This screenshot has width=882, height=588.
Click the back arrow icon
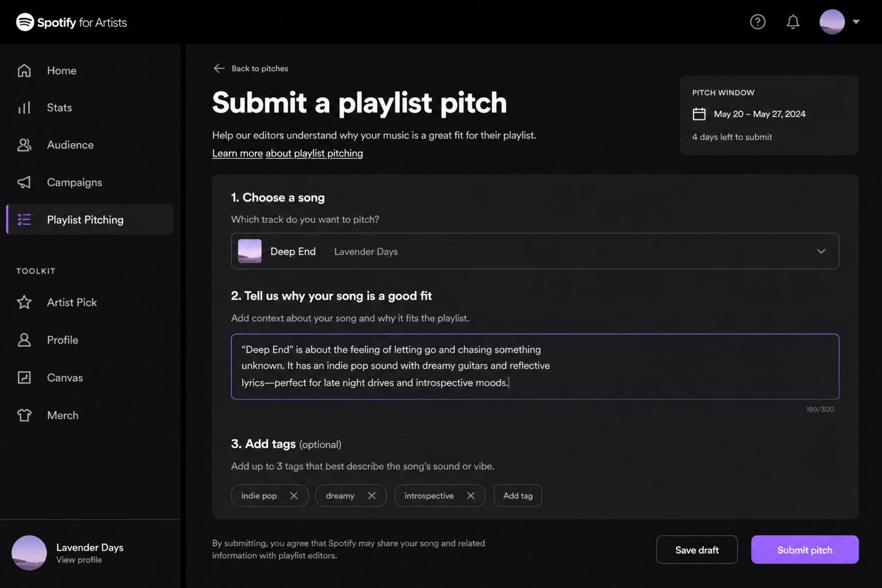(x=219, y=68)
